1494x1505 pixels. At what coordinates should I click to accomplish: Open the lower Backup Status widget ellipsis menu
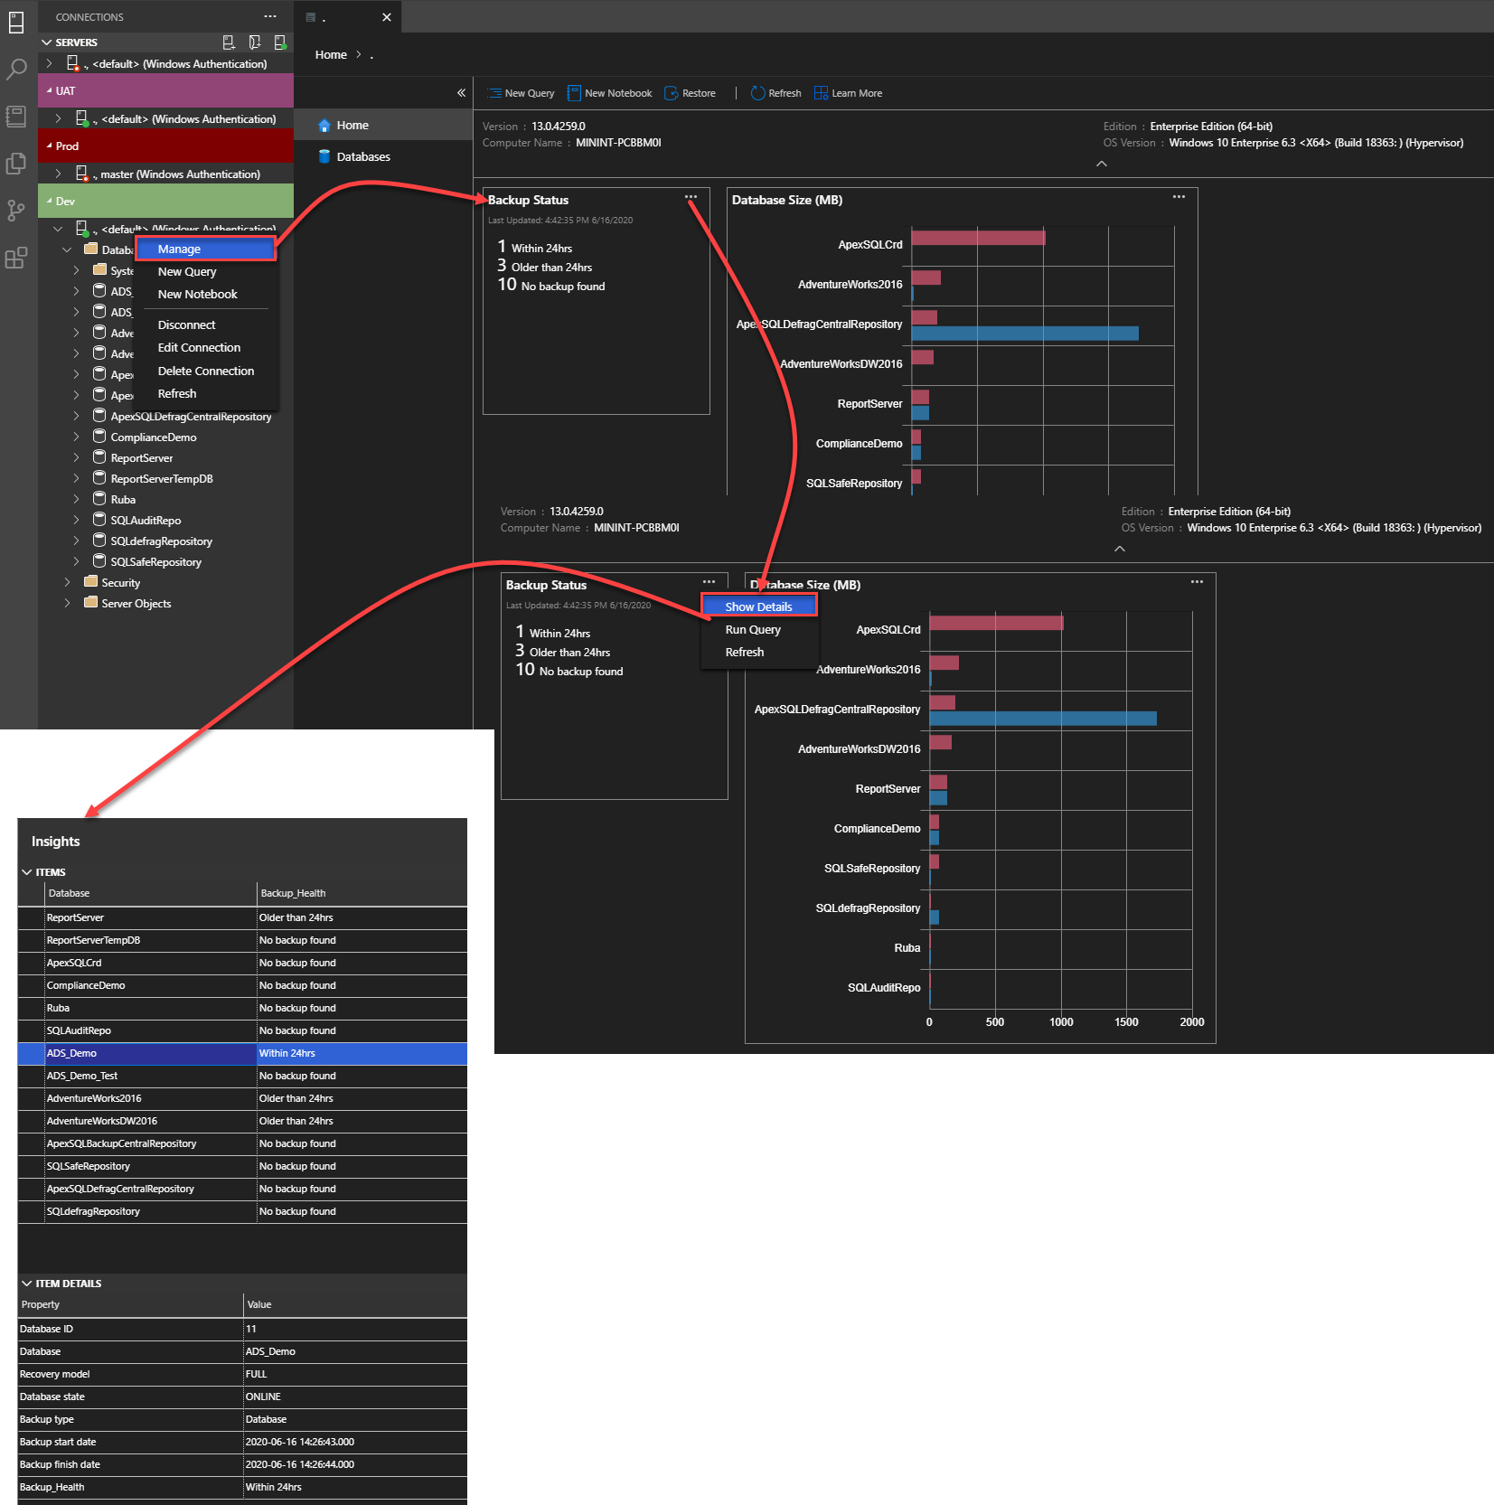pos(709,582)
